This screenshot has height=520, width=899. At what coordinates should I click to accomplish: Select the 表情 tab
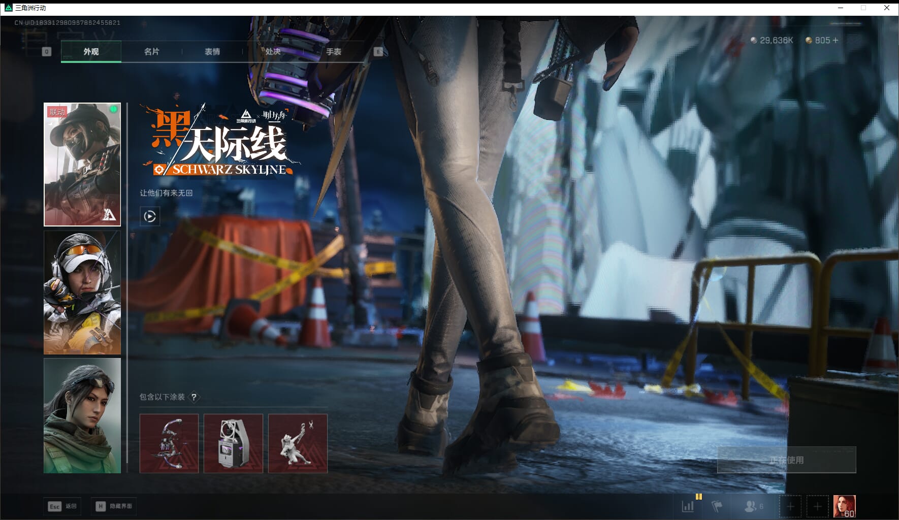[x=212, y=51]
